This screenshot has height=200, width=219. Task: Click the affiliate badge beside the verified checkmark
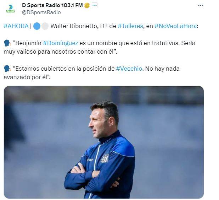click(x=95, y=5)
